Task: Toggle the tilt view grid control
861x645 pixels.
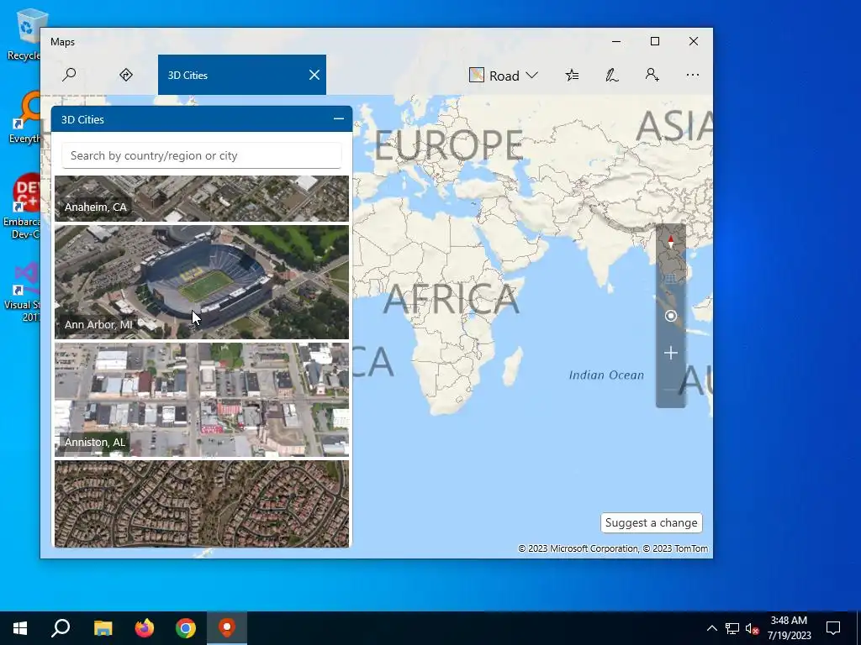Action: (670, 279)
